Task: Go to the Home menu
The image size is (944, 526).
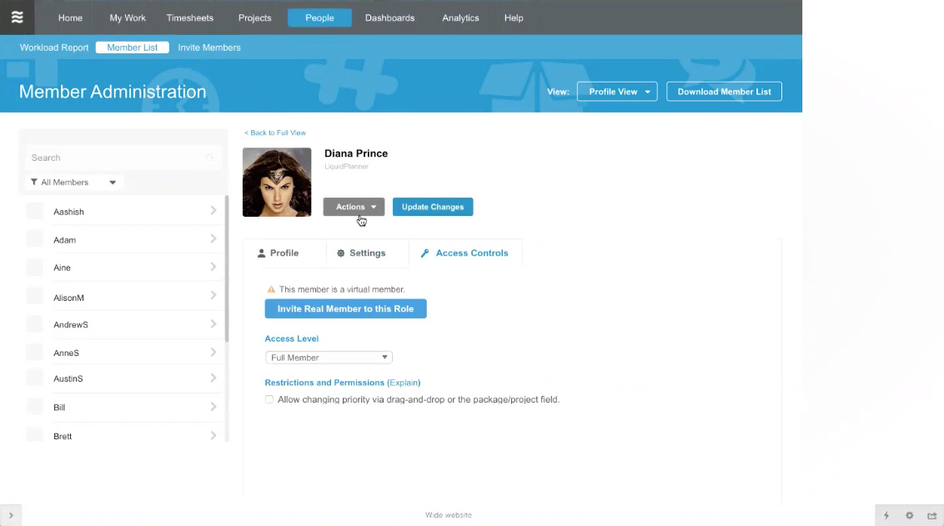Action: 70,18
